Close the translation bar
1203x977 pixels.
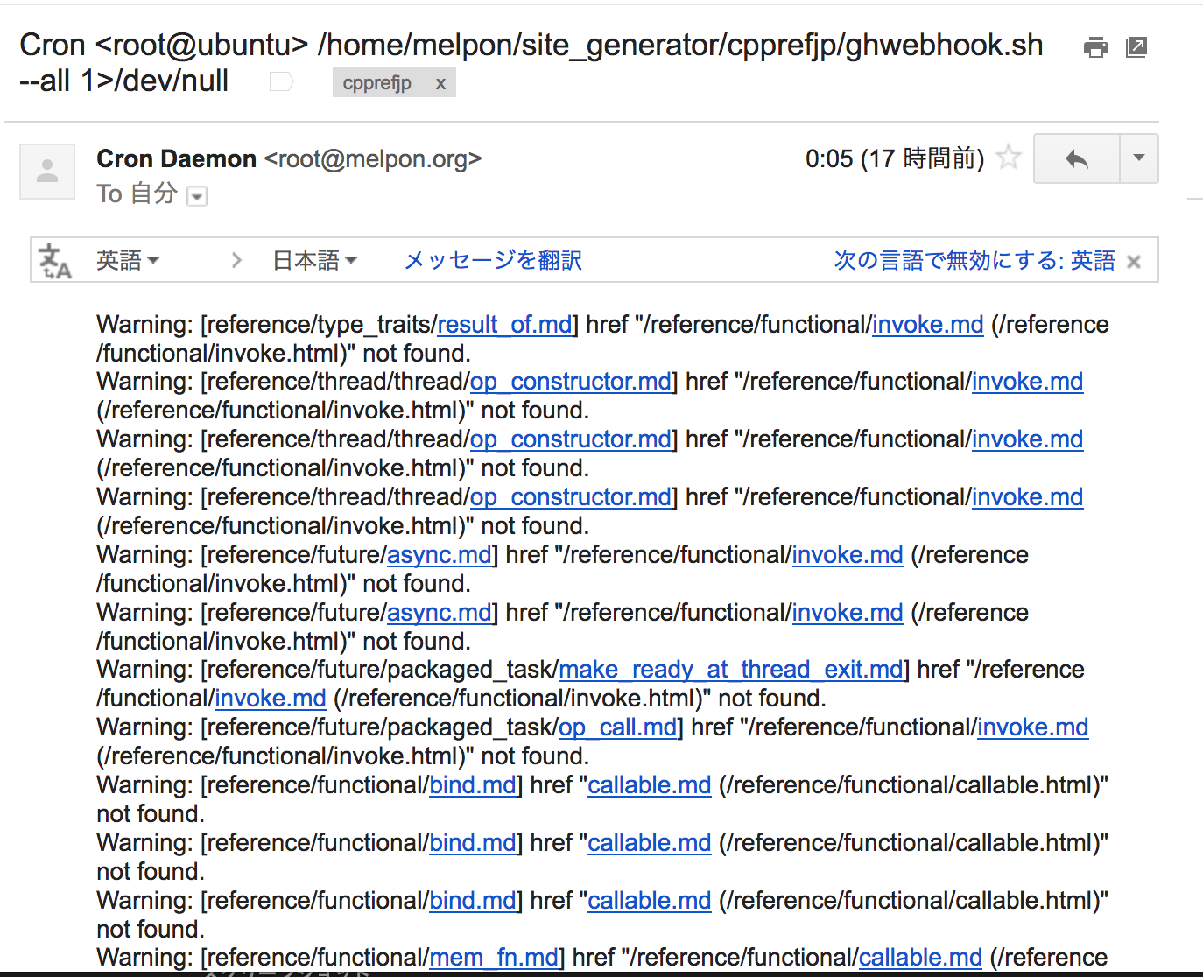[1133, 260]
